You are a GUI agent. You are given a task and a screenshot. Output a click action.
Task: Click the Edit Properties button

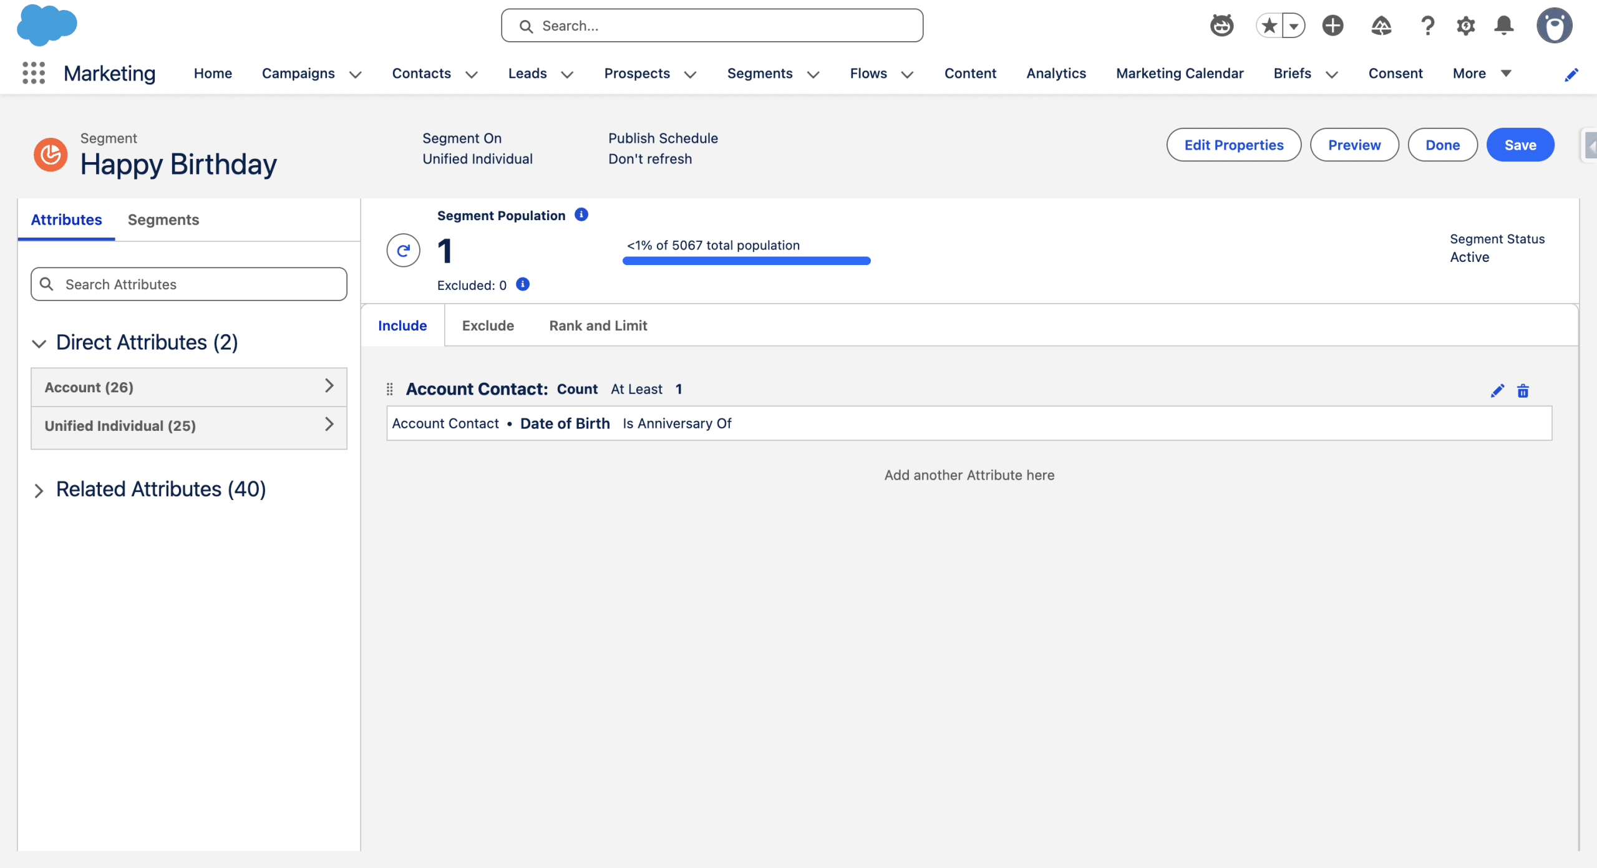(x=1233, y=145)
